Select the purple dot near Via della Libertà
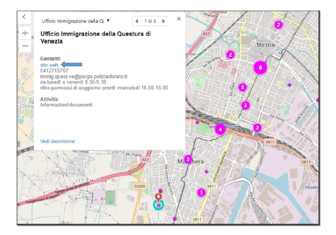The image size is (336, 235). click(x=197, y=122)
